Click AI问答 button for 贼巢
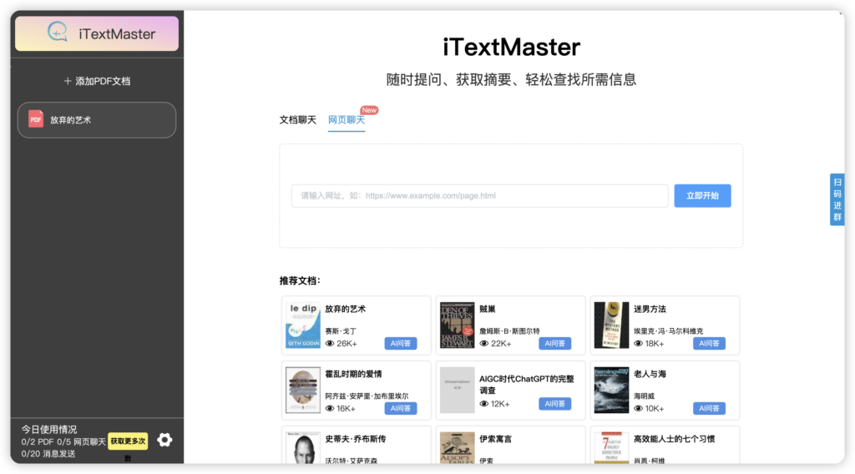The width and height of the screenshot is (855, 474). click(555, 343)
